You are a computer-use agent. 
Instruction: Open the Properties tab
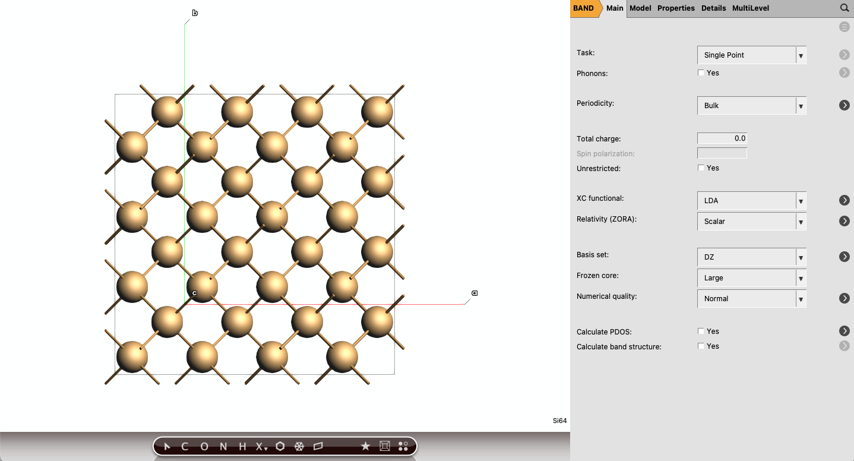point(676,8)
